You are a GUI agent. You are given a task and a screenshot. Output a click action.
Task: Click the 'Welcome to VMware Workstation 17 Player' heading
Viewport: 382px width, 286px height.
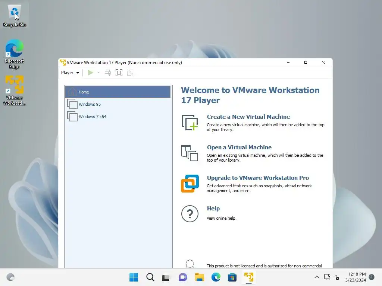pyautogui.click(x=250, y=95)
